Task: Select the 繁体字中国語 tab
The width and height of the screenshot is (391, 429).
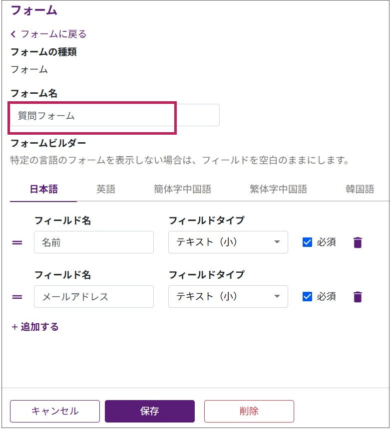Action: tap(278, 189)
